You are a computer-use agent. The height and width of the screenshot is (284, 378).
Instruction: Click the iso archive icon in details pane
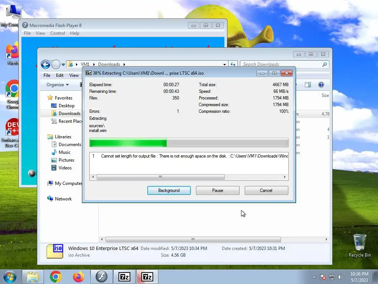pos(55,251)
